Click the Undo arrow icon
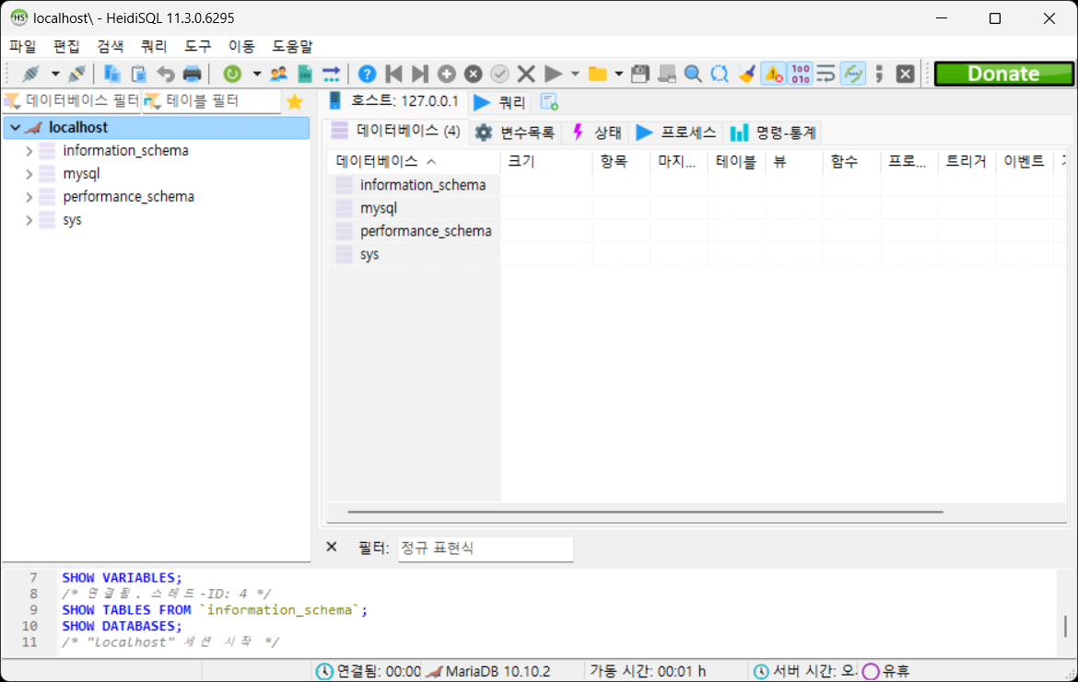This screenshot has width=1078, height=682. click(166, 74)
